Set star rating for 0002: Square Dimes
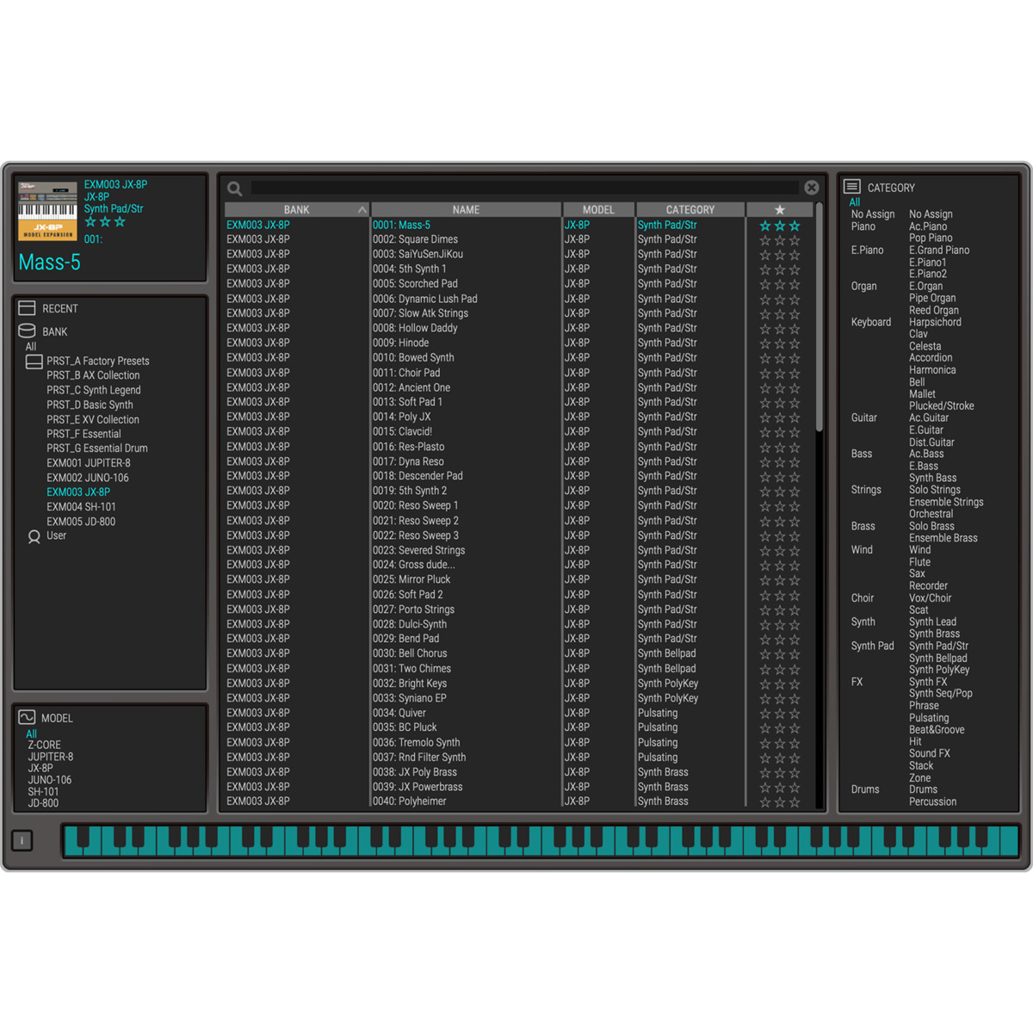1033x1033 pixels. [780, 240]
